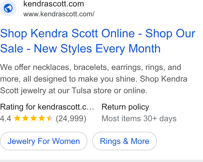Click the half-filled fifth star
The height and width of the screenshot is (162, 203).
coord(50,118)
